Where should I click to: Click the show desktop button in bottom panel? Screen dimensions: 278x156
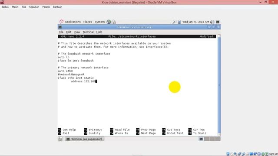[60, 139]
